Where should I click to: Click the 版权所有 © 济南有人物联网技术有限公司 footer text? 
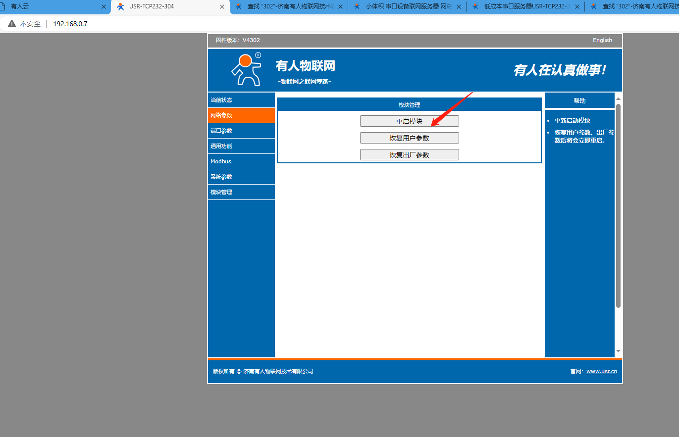point(263,371)
